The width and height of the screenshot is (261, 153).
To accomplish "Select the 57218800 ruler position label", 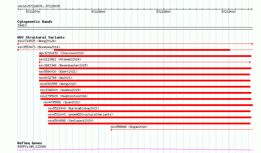I will point(98,12).
